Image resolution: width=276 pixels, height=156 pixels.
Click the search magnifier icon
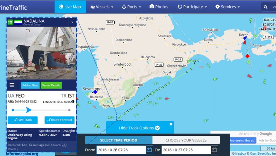(x=266, y=7)
